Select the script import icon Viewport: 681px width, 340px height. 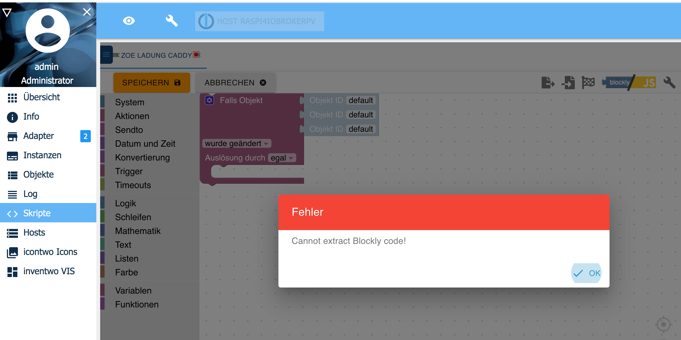coord(568,82)
